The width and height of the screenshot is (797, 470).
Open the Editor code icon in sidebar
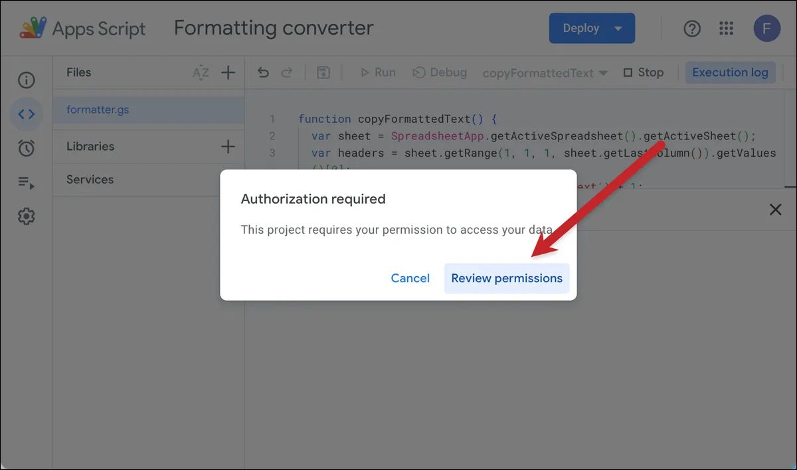tap(26, 114)
